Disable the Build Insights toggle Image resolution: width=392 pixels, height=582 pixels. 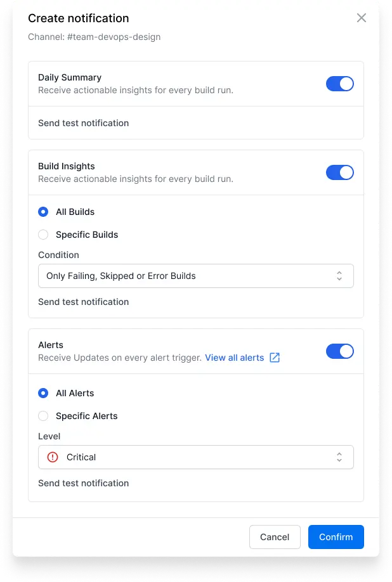pyautogui.click(x=339, y=172)
